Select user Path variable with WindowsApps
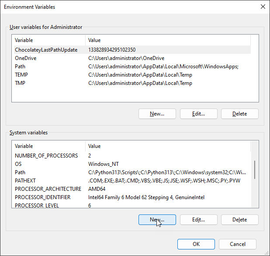The height and width of the screenshot is (256, 270). tap(21, 67)
